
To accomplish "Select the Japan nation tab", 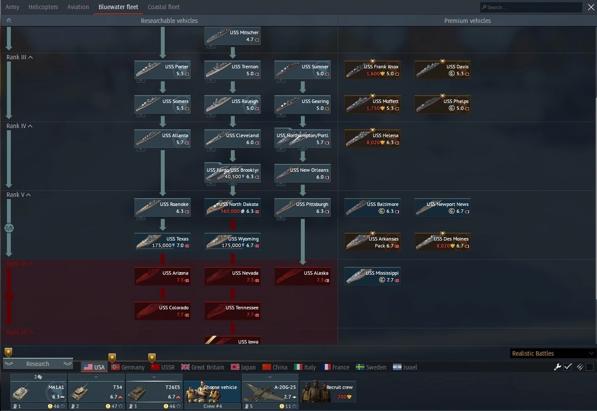I will (x=243, y=367).
